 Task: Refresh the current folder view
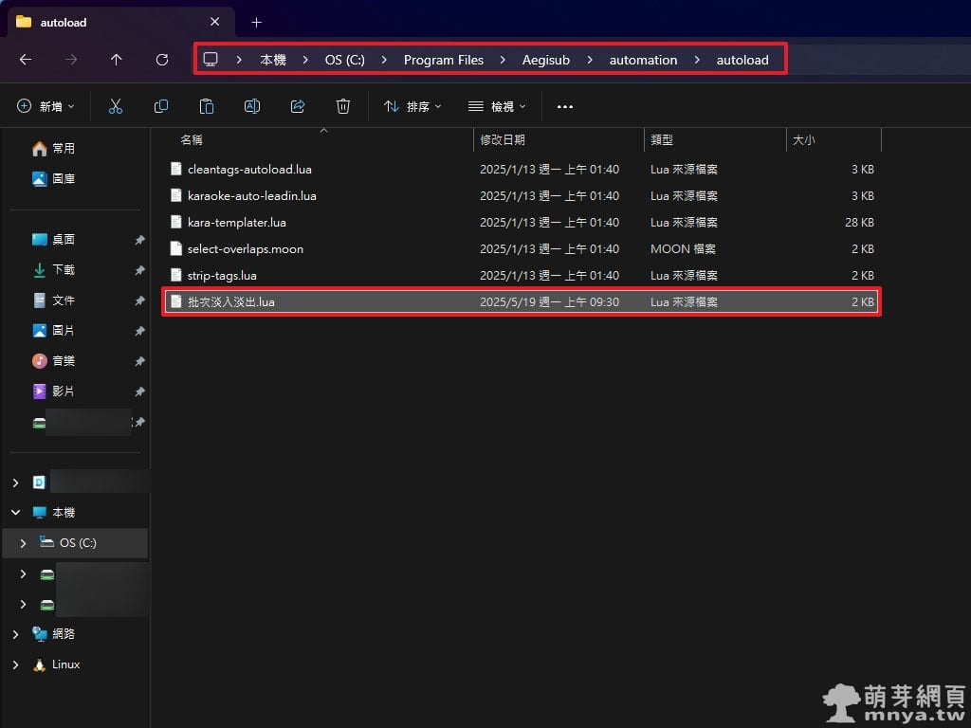coord(162,60)
